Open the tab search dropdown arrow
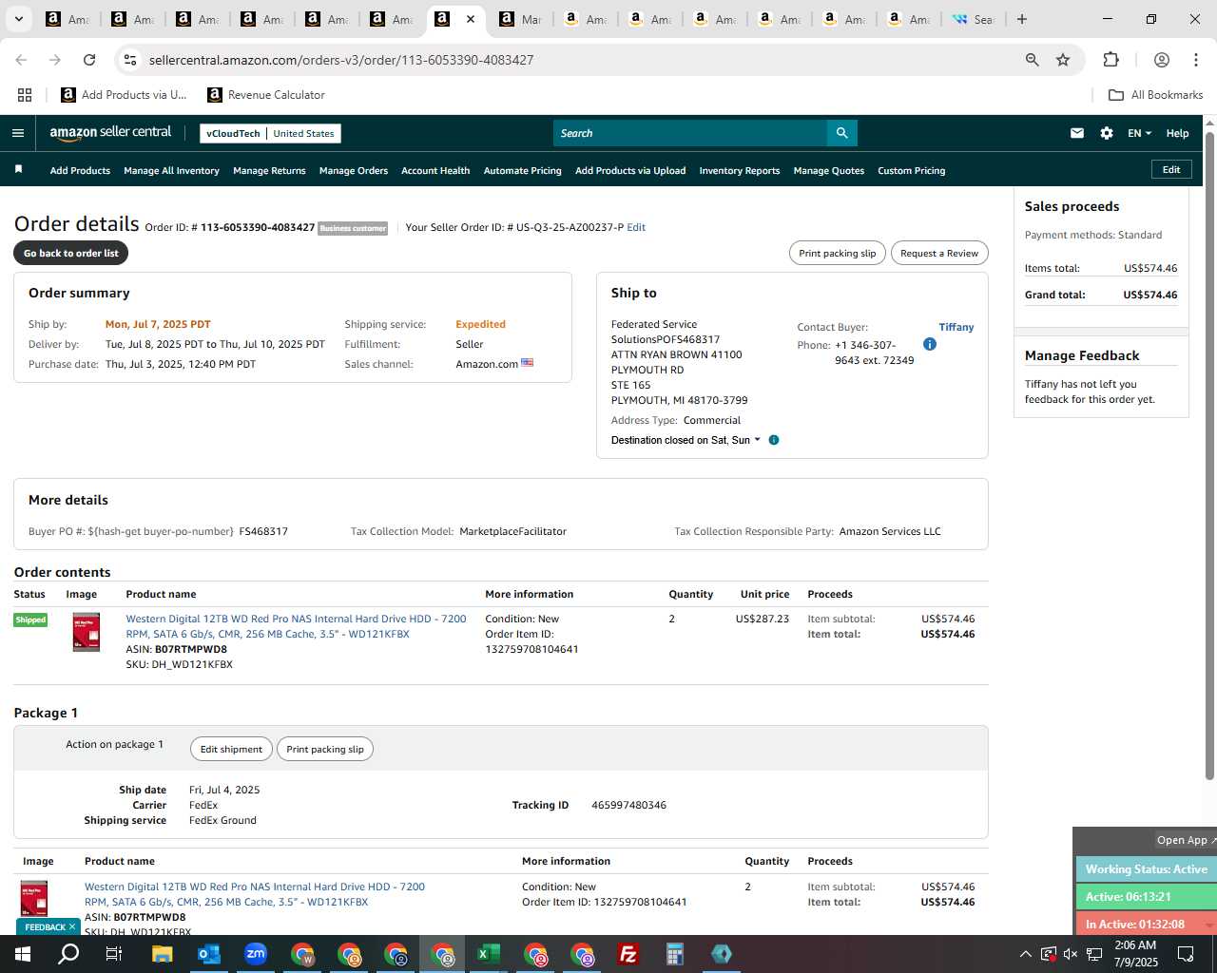 point(18,19)
